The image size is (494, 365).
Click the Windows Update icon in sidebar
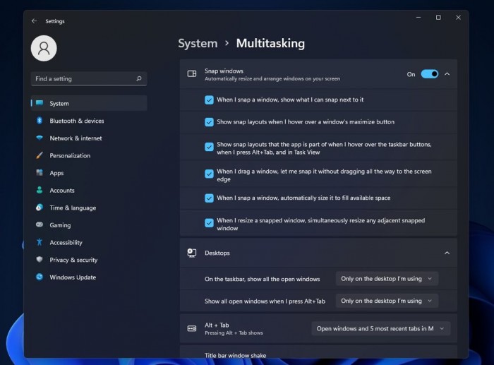tap(40, 277)
